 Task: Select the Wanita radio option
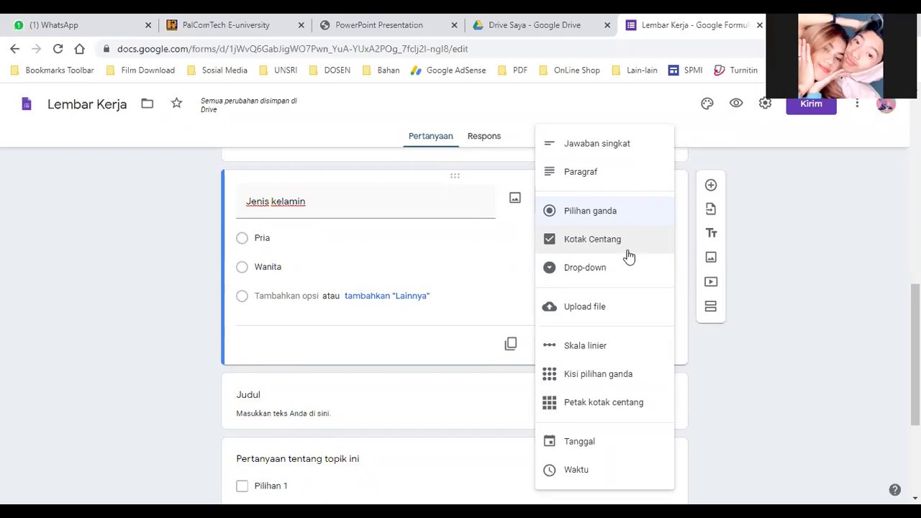tap(242, 267)
